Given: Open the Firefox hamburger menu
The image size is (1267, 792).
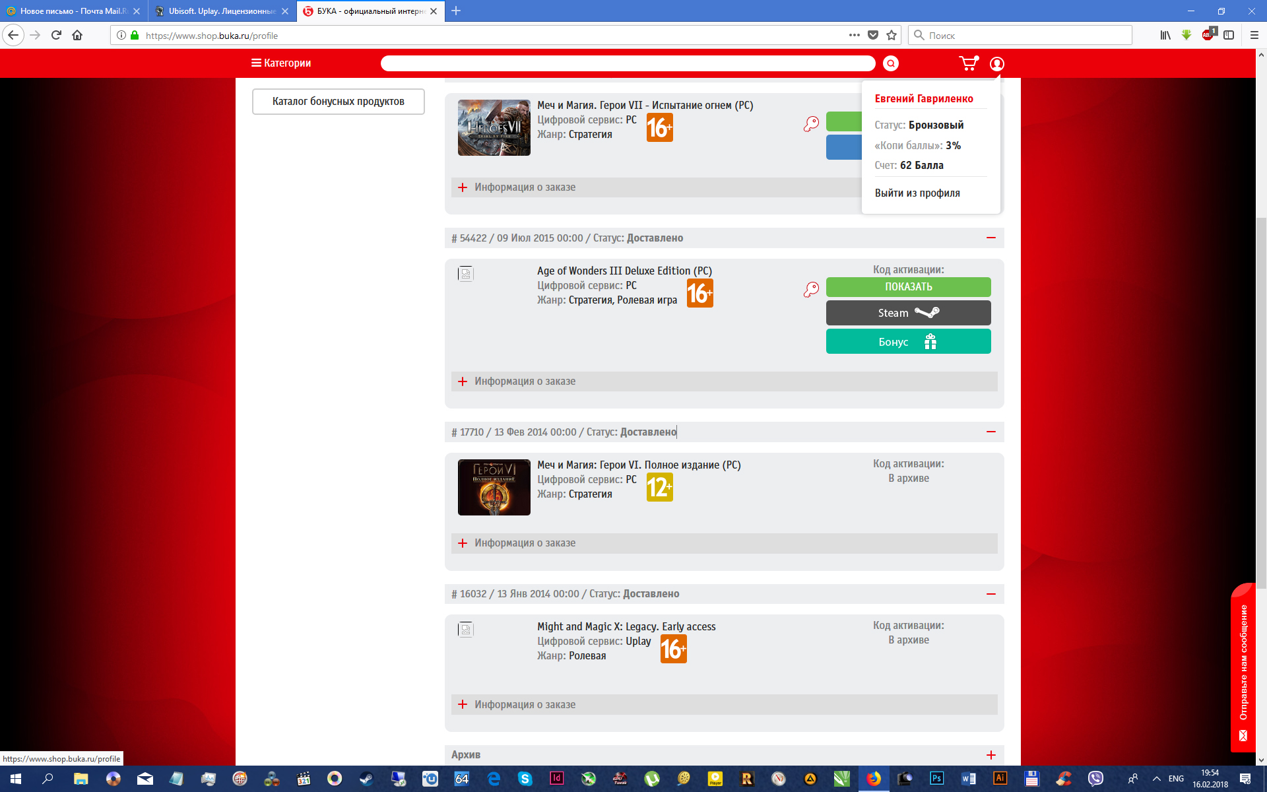Looking at the screenshot, I should click(1254, 35).
